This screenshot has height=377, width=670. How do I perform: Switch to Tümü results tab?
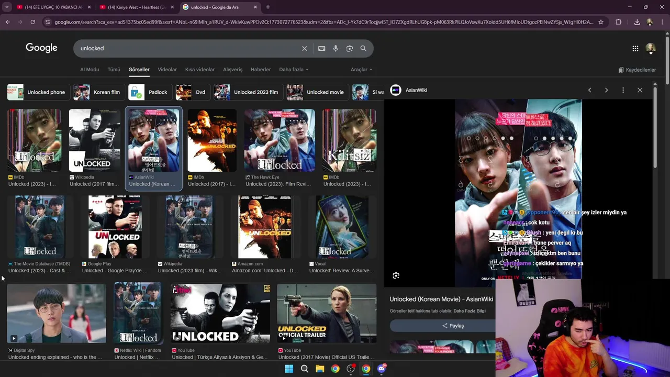[x=114, y=70]
